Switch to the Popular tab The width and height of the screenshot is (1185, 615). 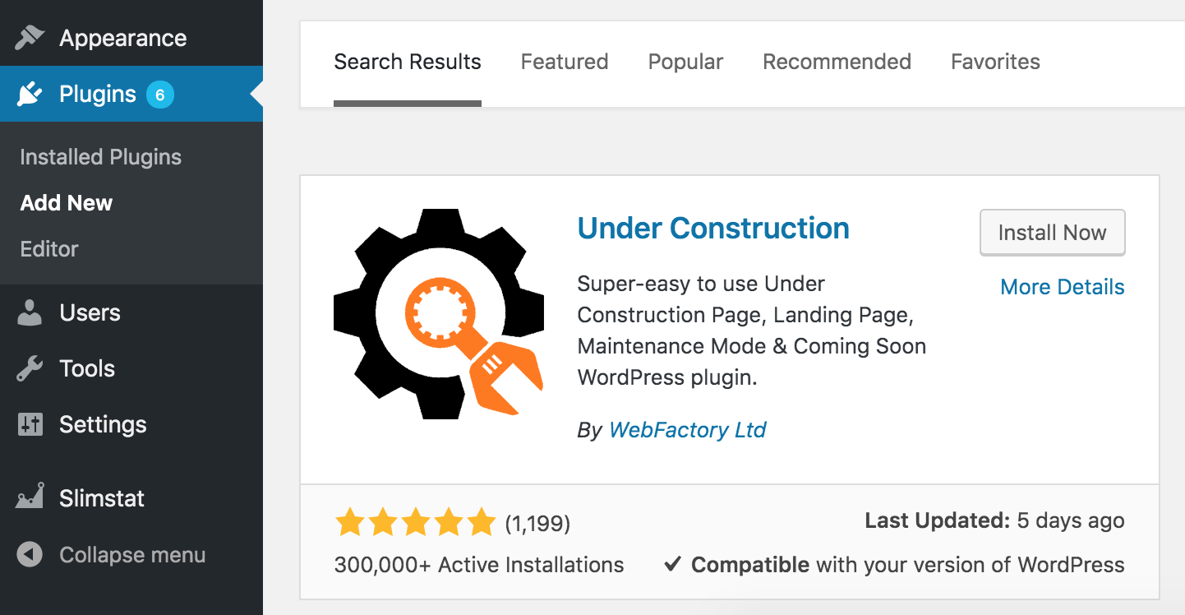pyautogui.click(x=685, y=62)
